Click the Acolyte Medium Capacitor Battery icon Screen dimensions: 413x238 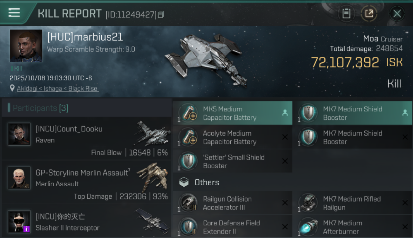[188, 138]
